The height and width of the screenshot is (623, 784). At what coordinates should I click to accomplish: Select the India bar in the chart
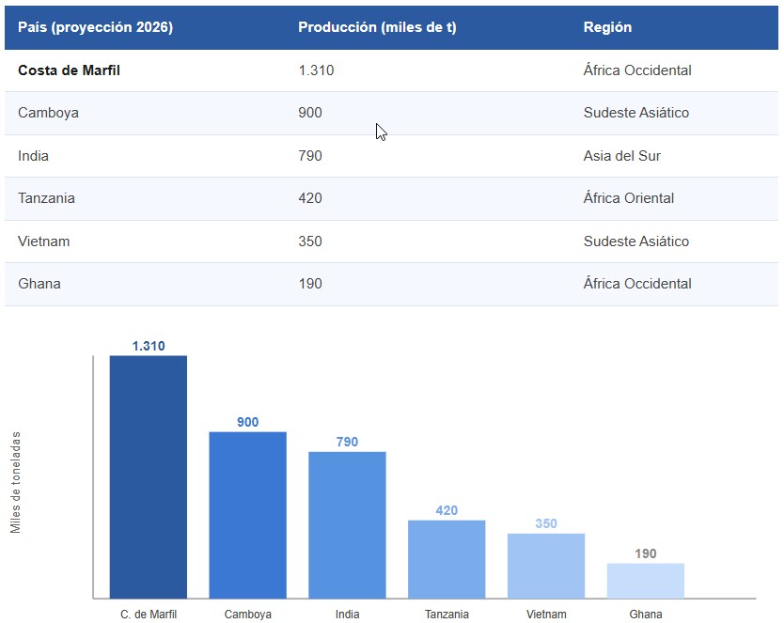click(x=347, y=524)
